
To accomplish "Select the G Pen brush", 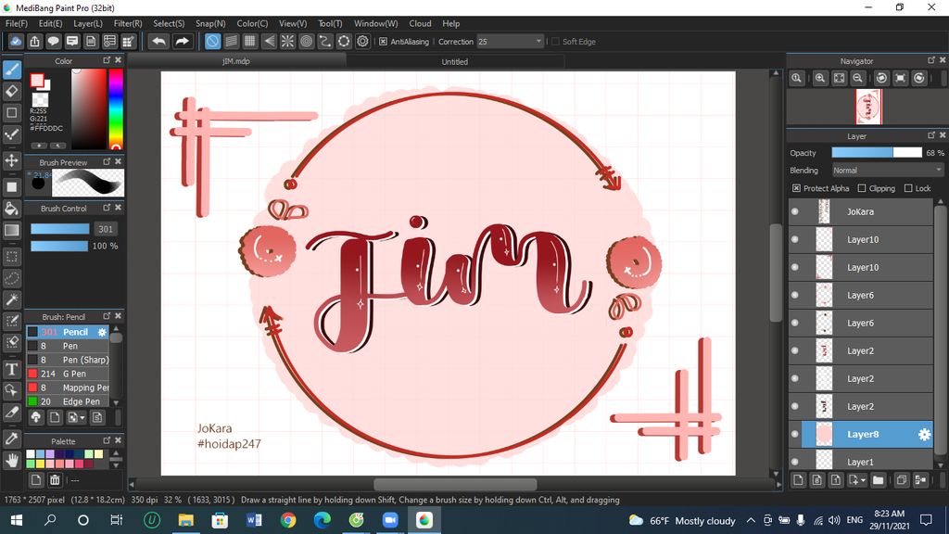I will (67, 374).
